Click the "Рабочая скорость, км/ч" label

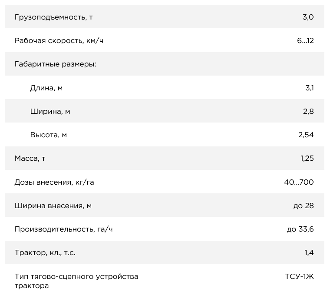(x=59, y=41)
